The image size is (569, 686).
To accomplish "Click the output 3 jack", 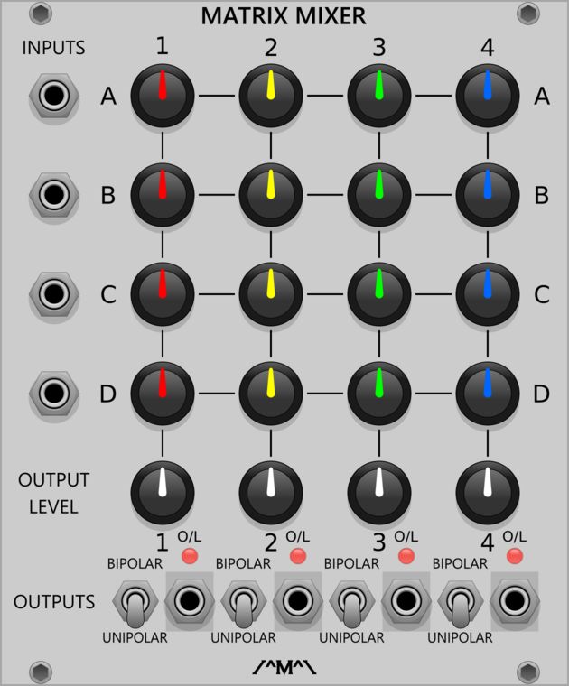I will (x=406, y=600).
